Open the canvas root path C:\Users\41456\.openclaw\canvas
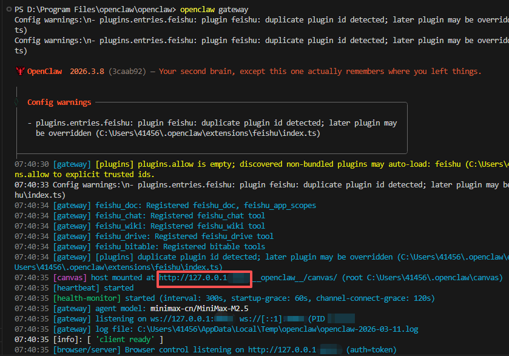This screenshot has width=509, height=356. coord(434,278)
